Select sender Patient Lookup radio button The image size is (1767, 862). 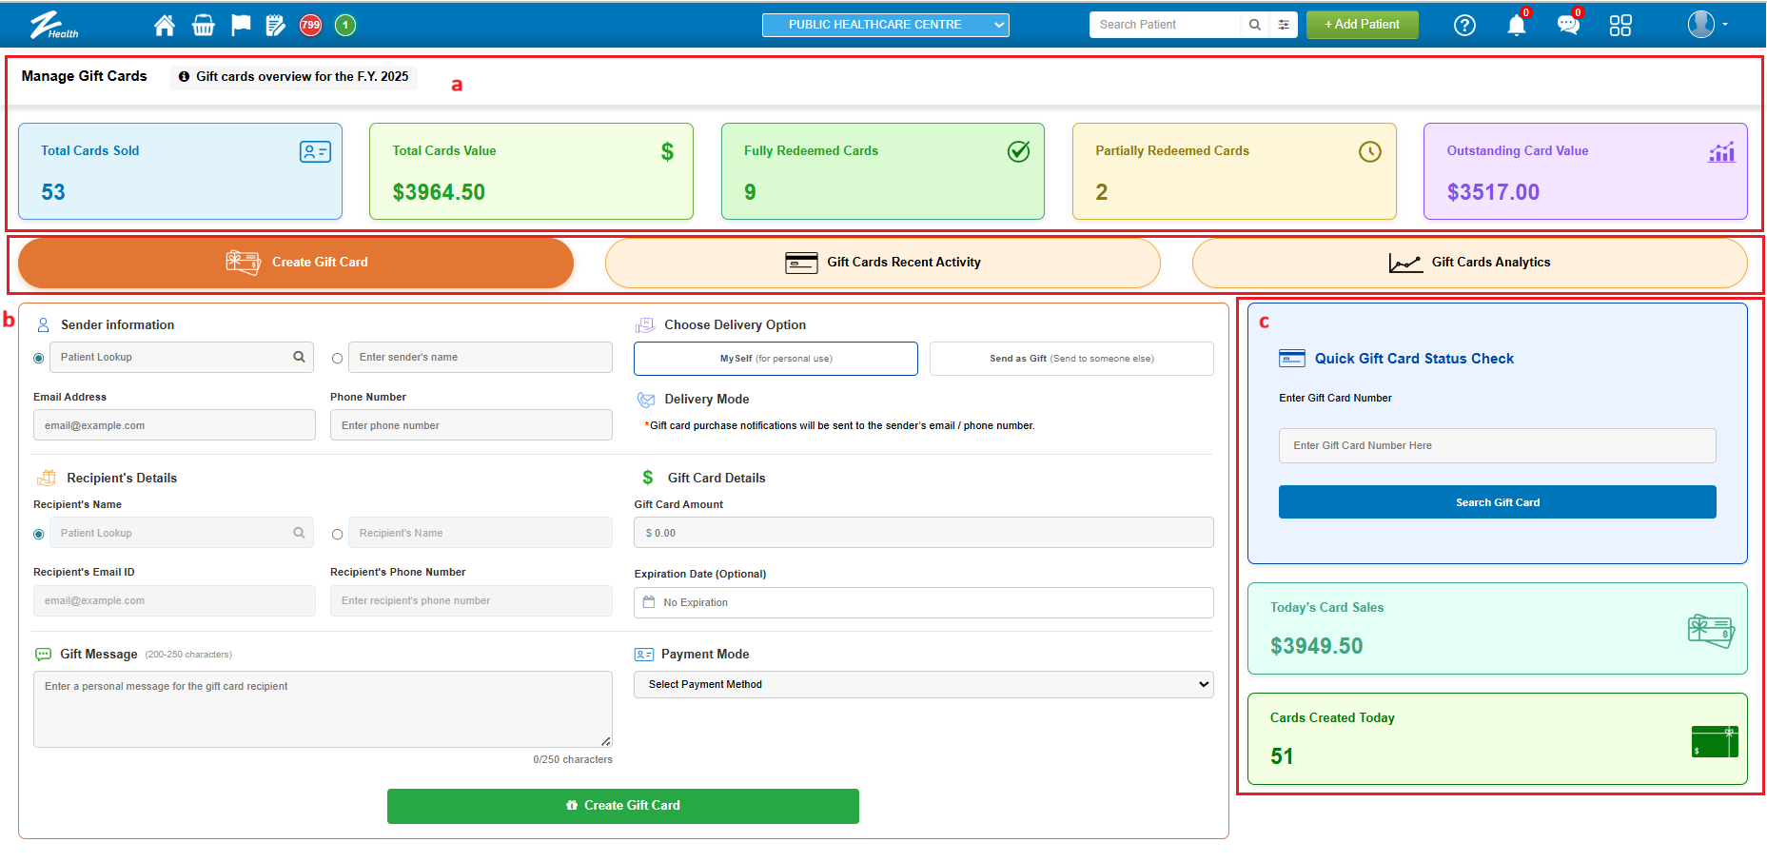39,359
